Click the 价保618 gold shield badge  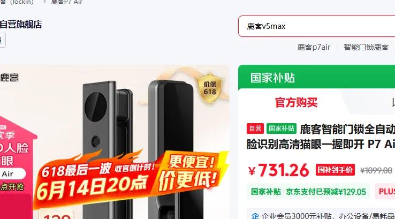click(x=210, y=88)
